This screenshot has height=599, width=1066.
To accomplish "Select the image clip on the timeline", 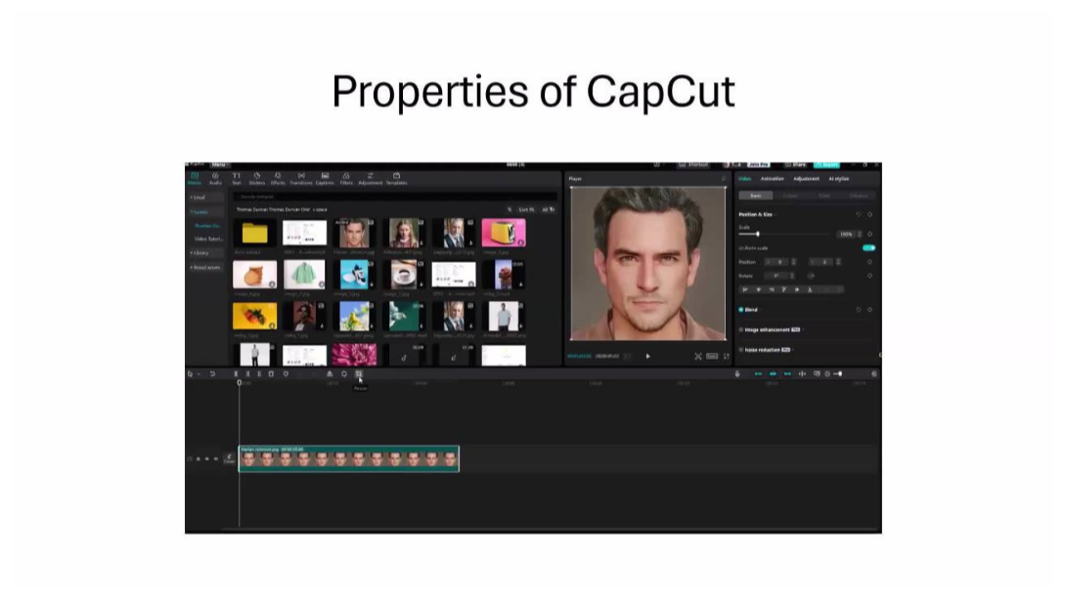I will [349, 458].
